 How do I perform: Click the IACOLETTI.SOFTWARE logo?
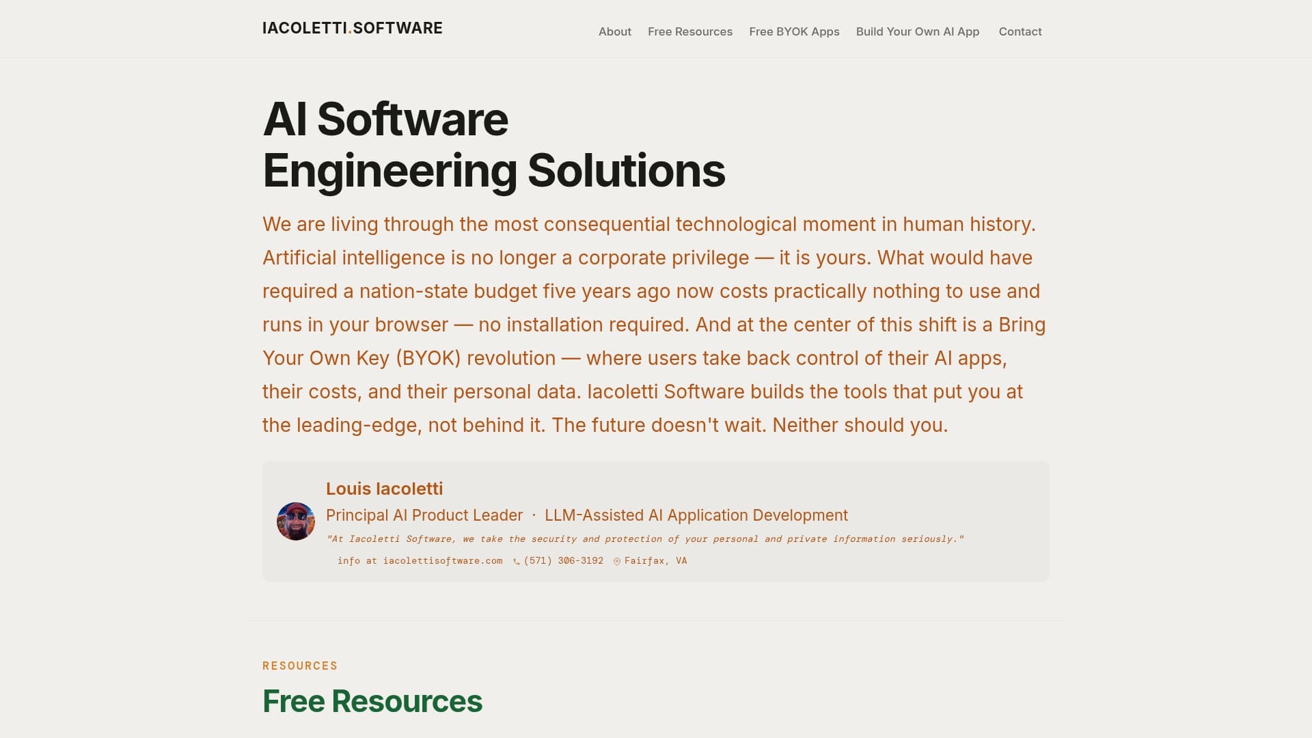[353, 28]
